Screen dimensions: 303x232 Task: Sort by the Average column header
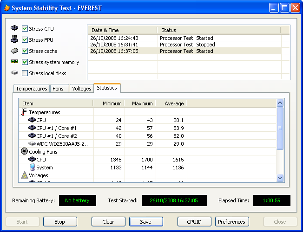click(170, 103)
